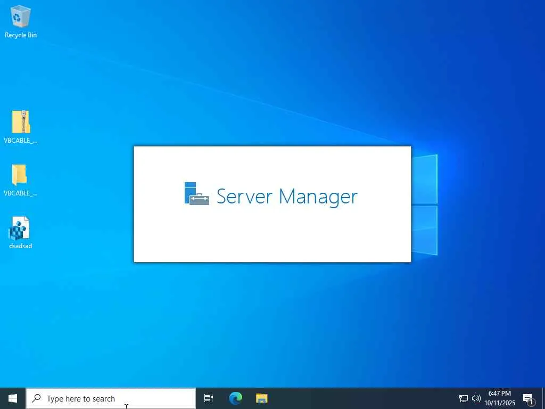Click the Server Manager title text
545x409 pixels.
(287, 196)
